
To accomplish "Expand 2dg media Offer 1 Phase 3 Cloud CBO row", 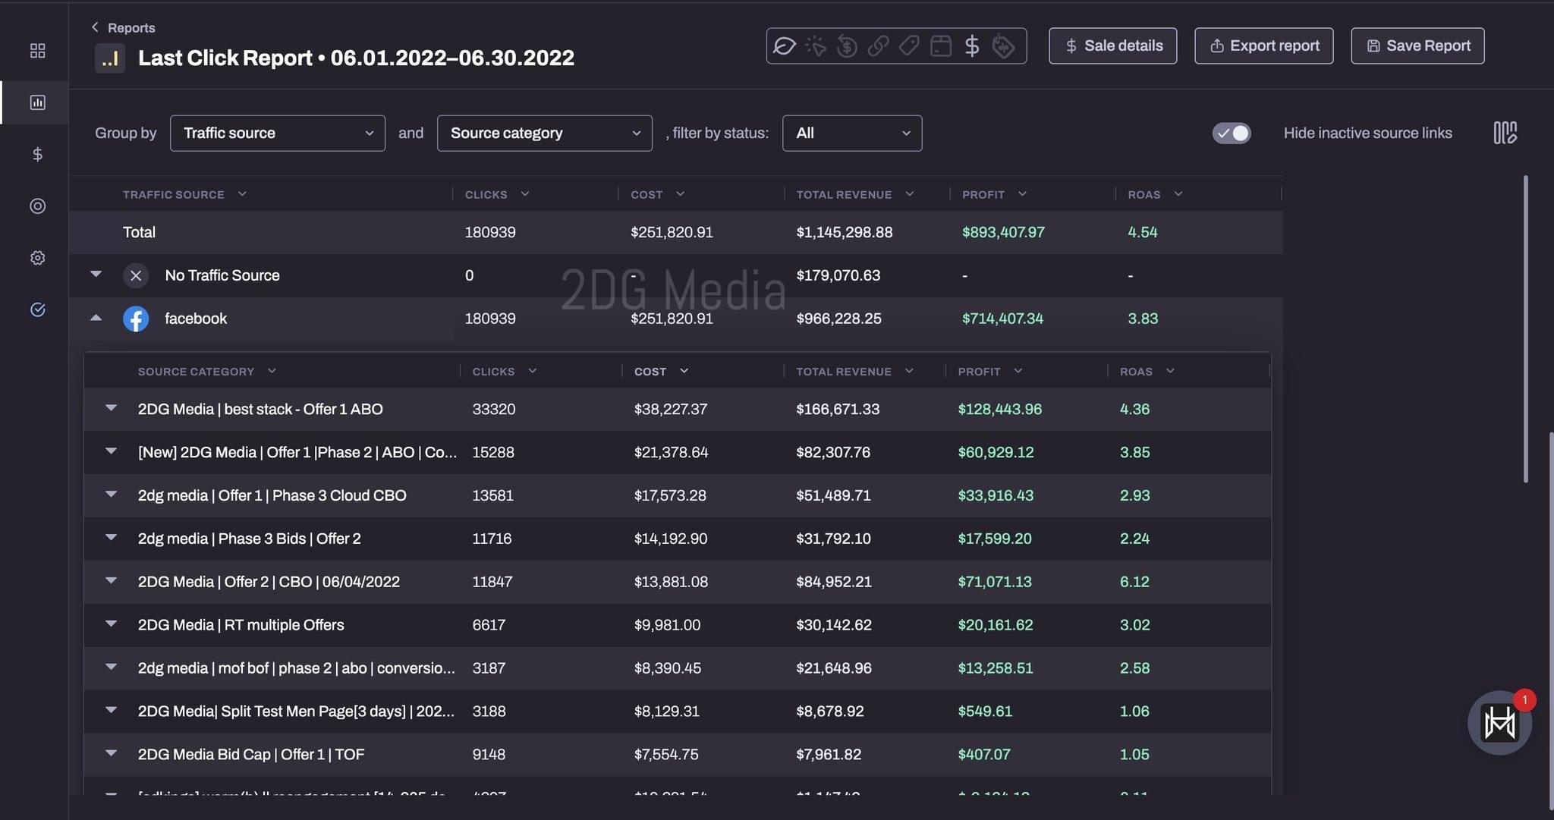I will 111,495.
